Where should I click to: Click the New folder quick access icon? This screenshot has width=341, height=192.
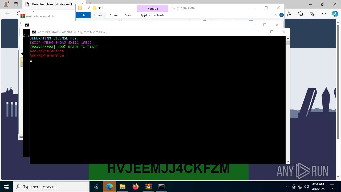(x=95, y=8)
